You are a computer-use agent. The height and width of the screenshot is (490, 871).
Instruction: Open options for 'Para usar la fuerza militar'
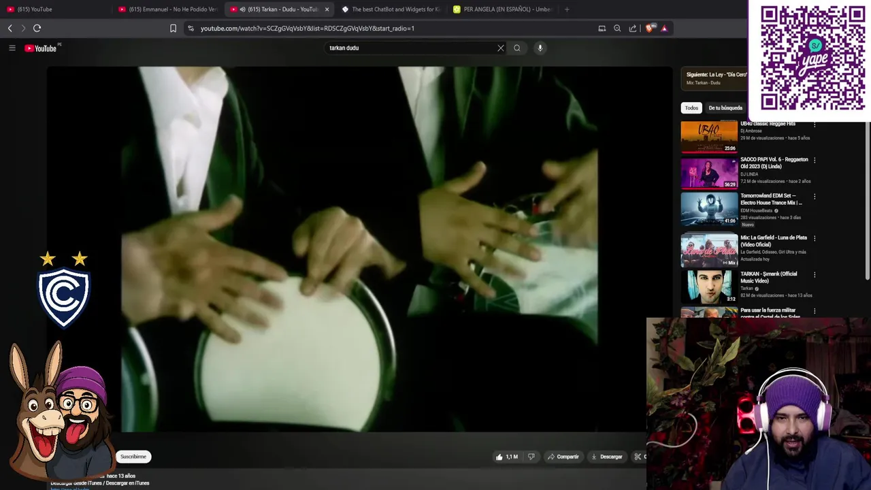815,311
